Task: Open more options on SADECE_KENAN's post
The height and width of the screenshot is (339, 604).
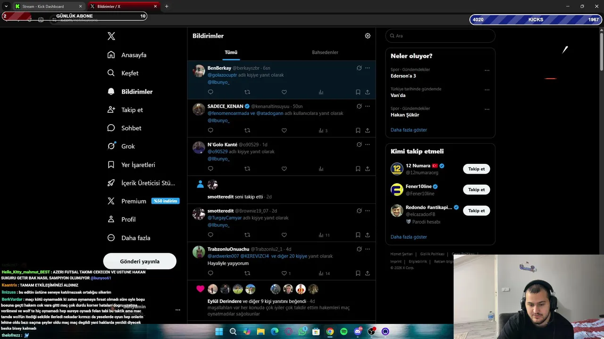Action: click(368, 106)
